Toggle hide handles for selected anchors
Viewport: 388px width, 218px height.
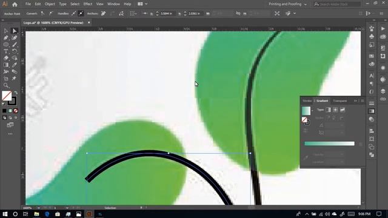81,13
